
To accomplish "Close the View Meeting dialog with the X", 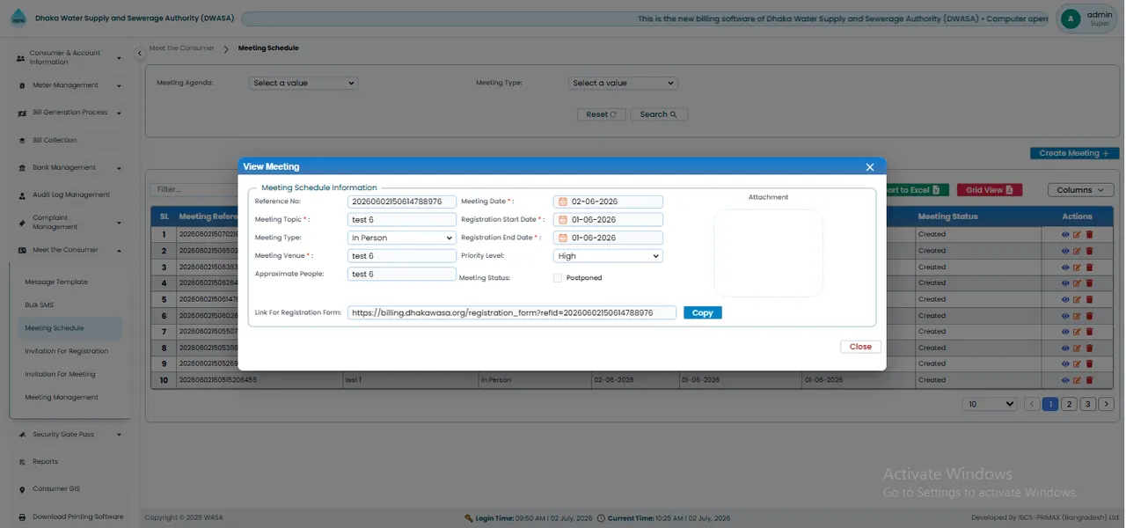I will (x=870, y=167).
